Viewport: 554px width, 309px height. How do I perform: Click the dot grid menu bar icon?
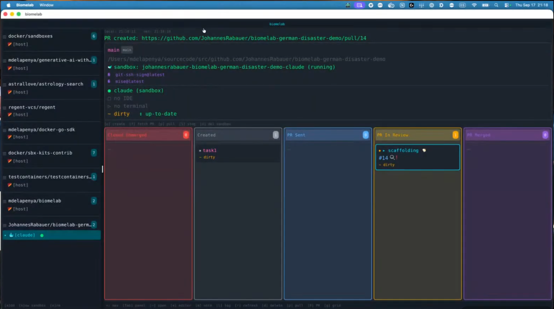[x=421, y=5]
